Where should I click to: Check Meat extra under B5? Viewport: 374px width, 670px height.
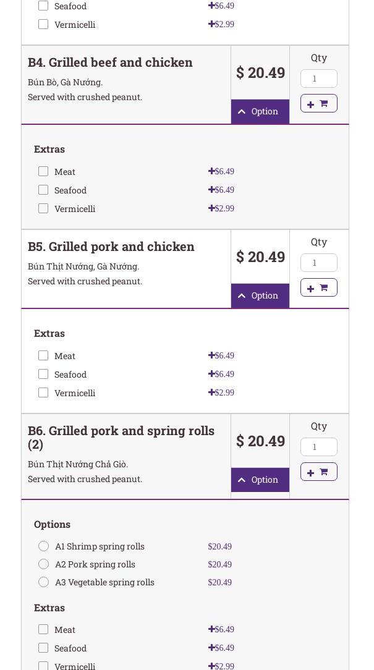click(x=43, y=355)
